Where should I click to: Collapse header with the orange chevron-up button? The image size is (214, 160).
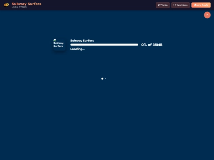click(x=207, y=15)
